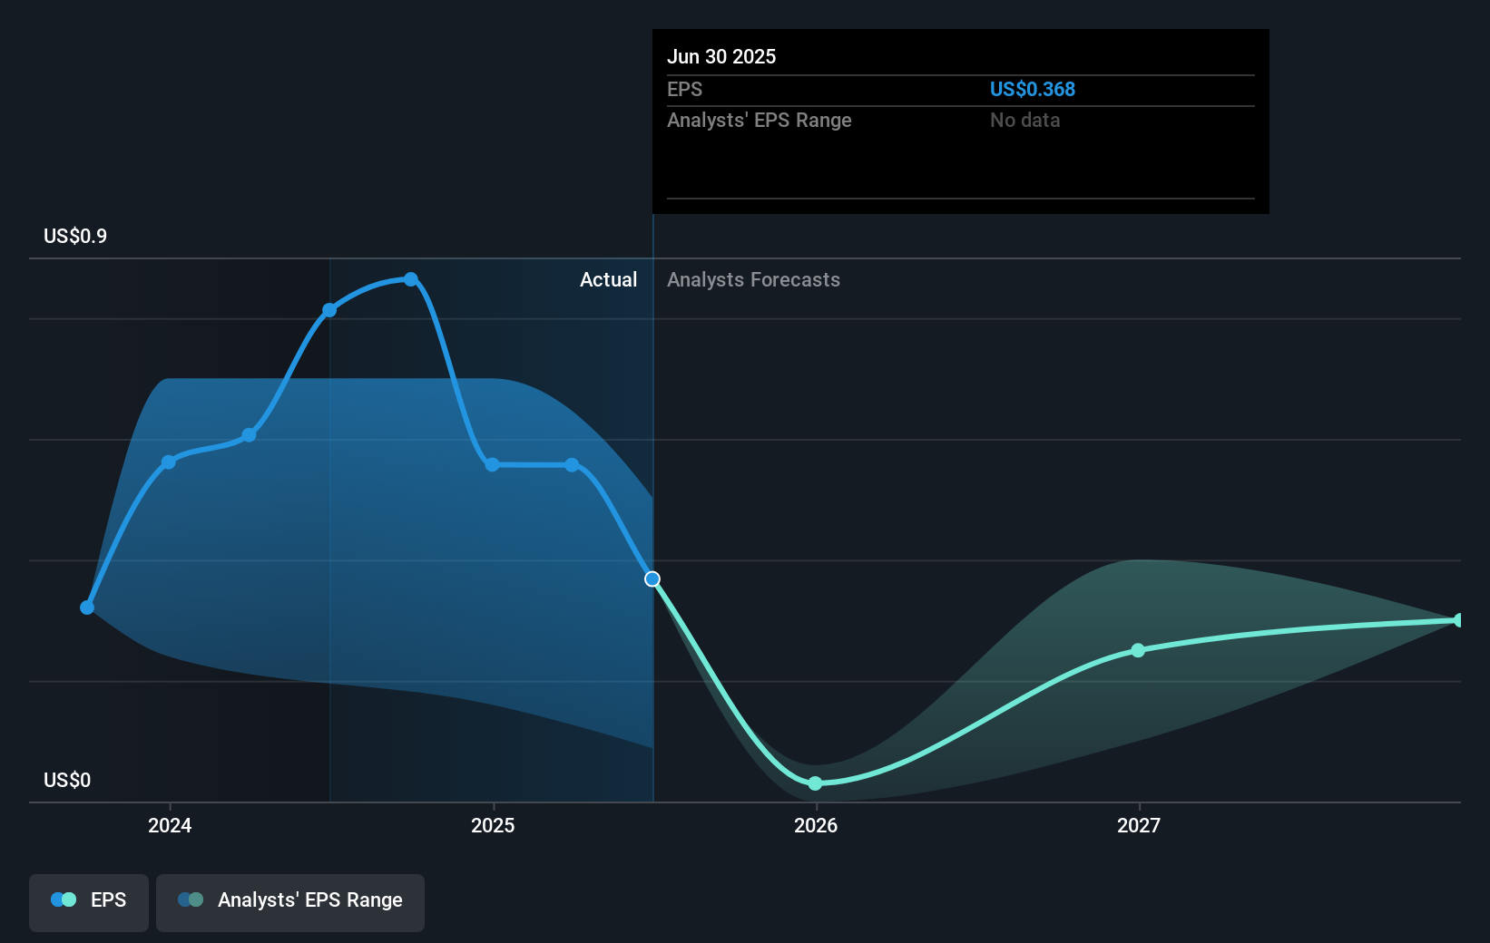The width and height of the screenshot is (1490, 943).
Task: Click the EPS data point after 2025 start
Action: (572, 464)
